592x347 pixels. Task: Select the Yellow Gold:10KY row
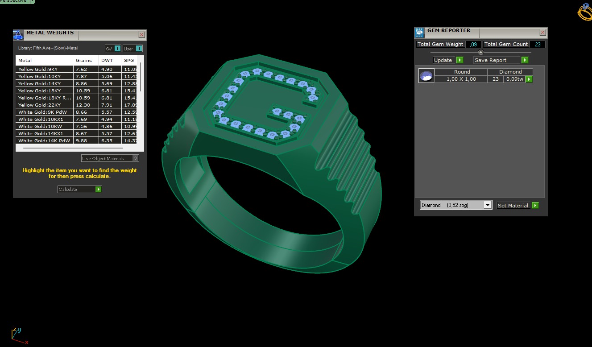[76, 76]
